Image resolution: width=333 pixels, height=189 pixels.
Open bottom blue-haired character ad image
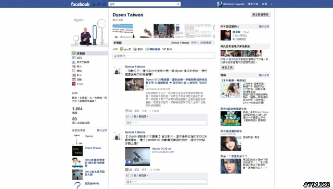[230, 166]
